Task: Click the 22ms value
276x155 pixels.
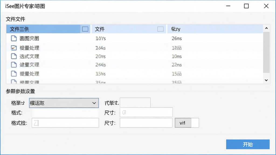Action: [x=177, y=65]
